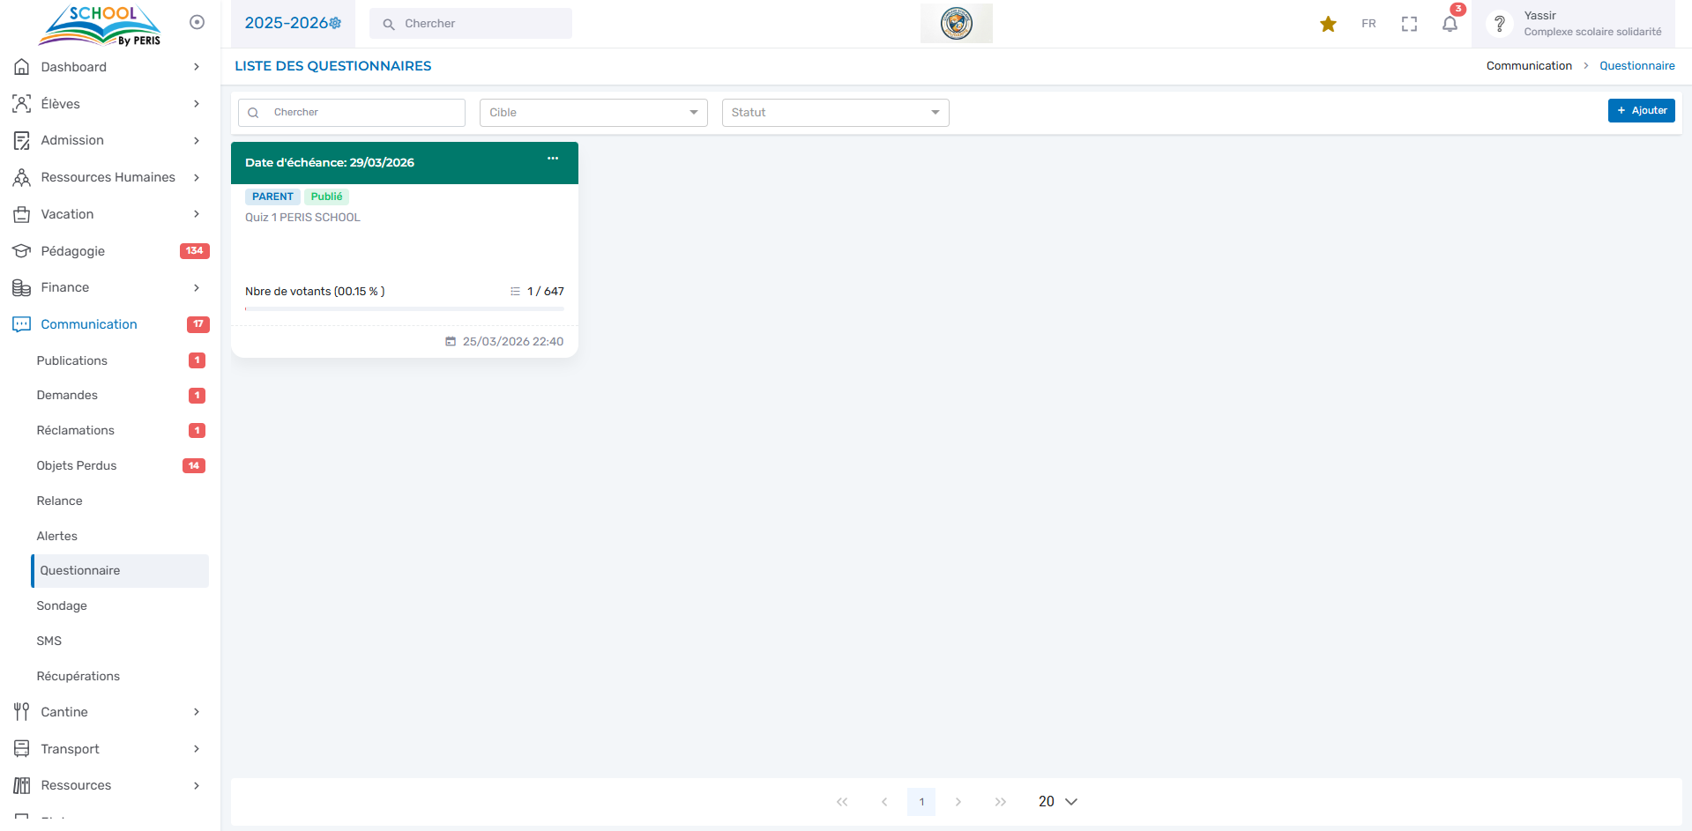The height and width of the screenshot is (831, 1692).
Task: Toggle fullscreen mode icon
Action: [x=1409, y=24]
